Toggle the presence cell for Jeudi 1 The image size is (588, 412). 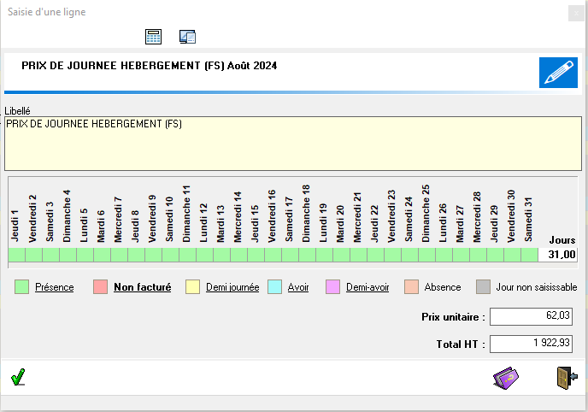(16, 255)
